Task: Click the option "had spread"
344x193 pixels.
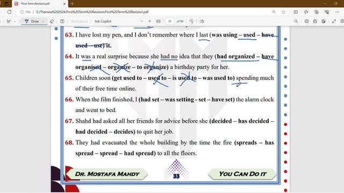Action: pyautogui.click(x=139, y=153)
